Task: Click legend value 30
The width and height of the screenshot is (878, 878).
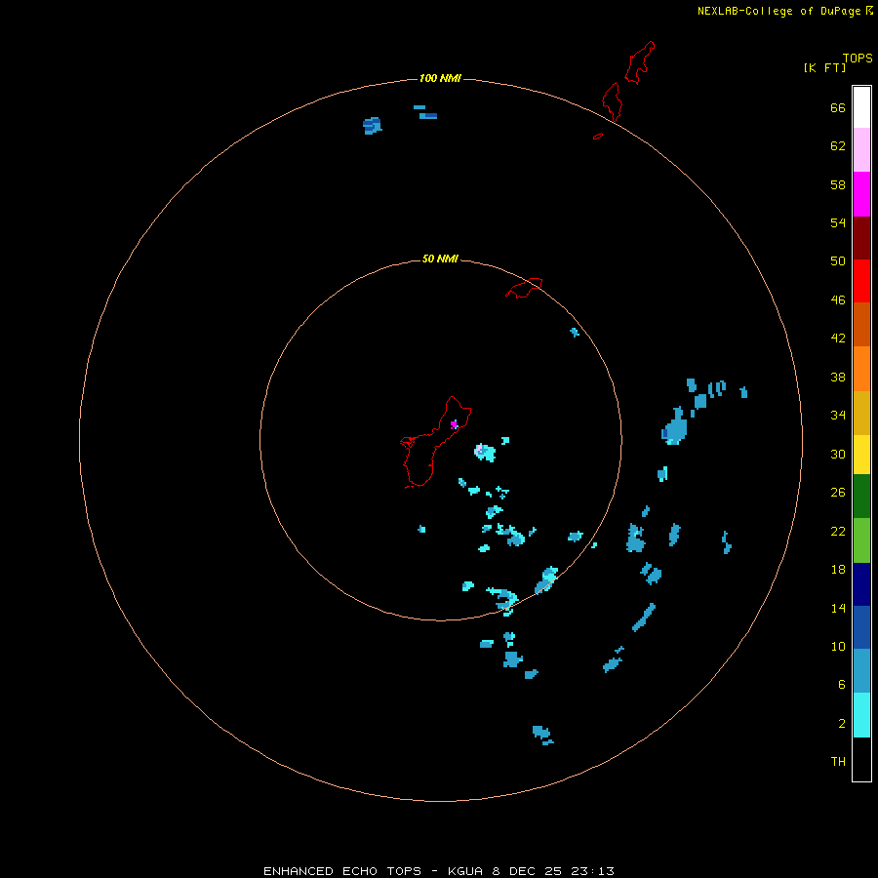Action: (x=838, y=454)
